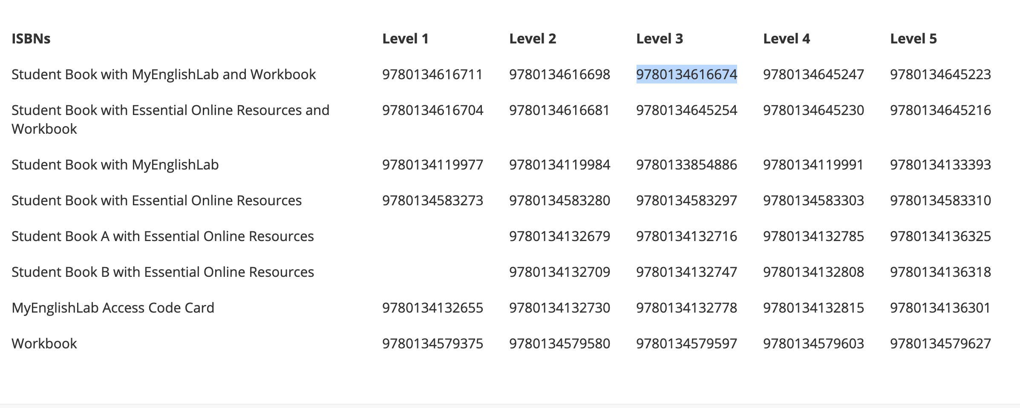Click the Student Book A row label
Screen dimensions: 1020x408
(163, 236)
